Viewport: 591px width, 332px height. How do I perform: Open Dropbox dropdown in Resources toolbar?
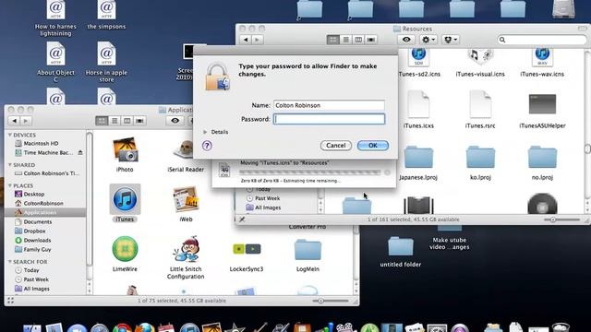click(x=451, y=40)
